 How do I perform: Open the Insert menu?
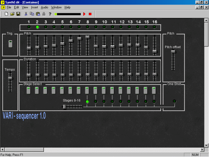point(34,7)
